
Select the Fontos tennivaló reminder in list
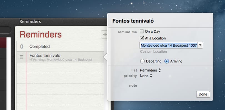pyautogui.click(x=60, y=57)
